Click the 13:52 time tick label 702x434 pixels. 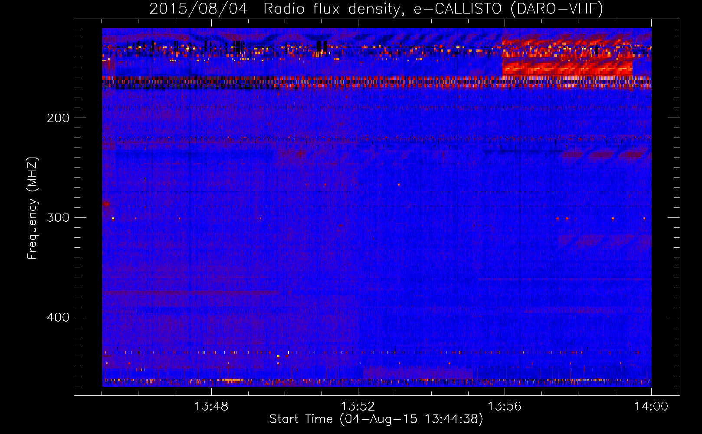[358, 407]
